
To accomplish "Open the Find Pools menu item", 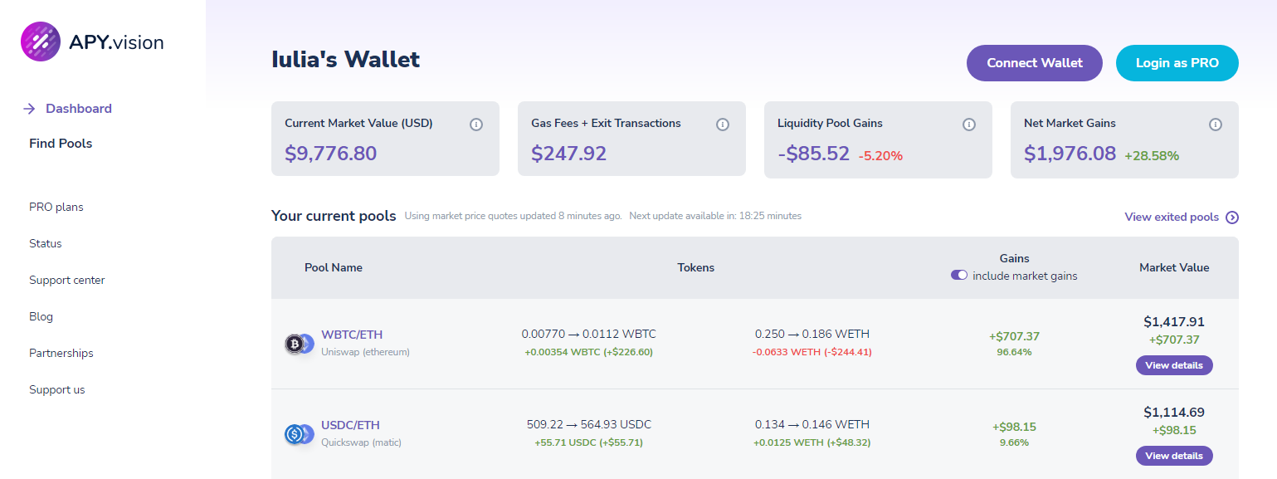I will [x=61, y=144].
